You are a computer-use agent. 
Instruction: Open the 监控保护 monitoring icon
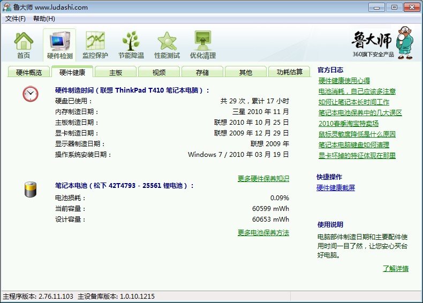coord(95,45)
